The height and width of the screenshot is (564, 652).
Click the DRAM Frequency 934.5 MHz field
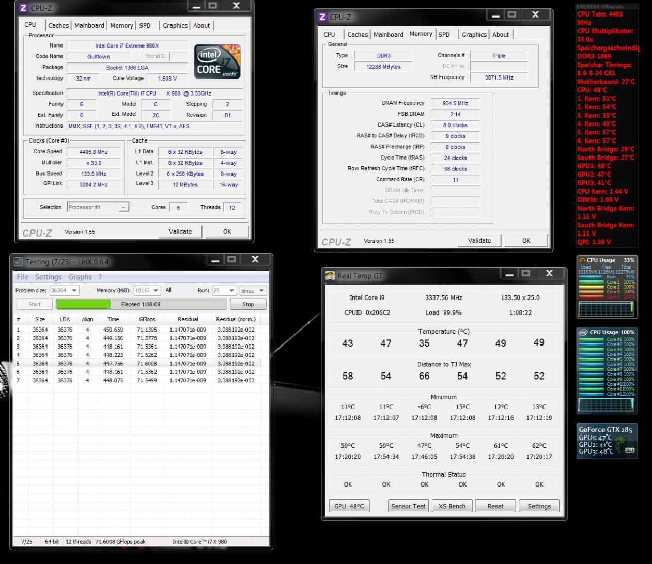[455, 103]
